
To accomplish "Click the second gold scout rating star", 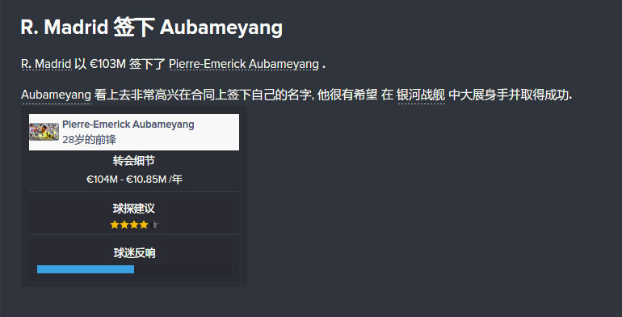I will click(124, 225).
